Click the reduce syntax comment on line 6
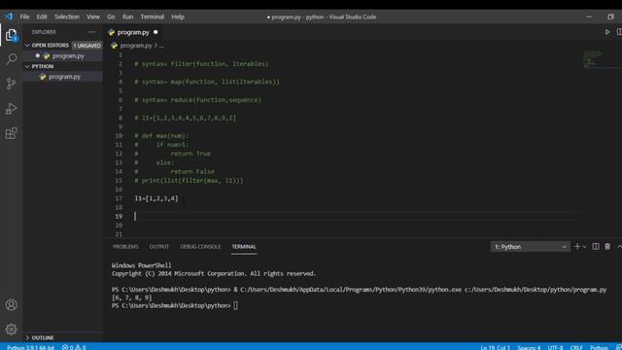Screen dimensions: 622x350 tap(198, 100)
